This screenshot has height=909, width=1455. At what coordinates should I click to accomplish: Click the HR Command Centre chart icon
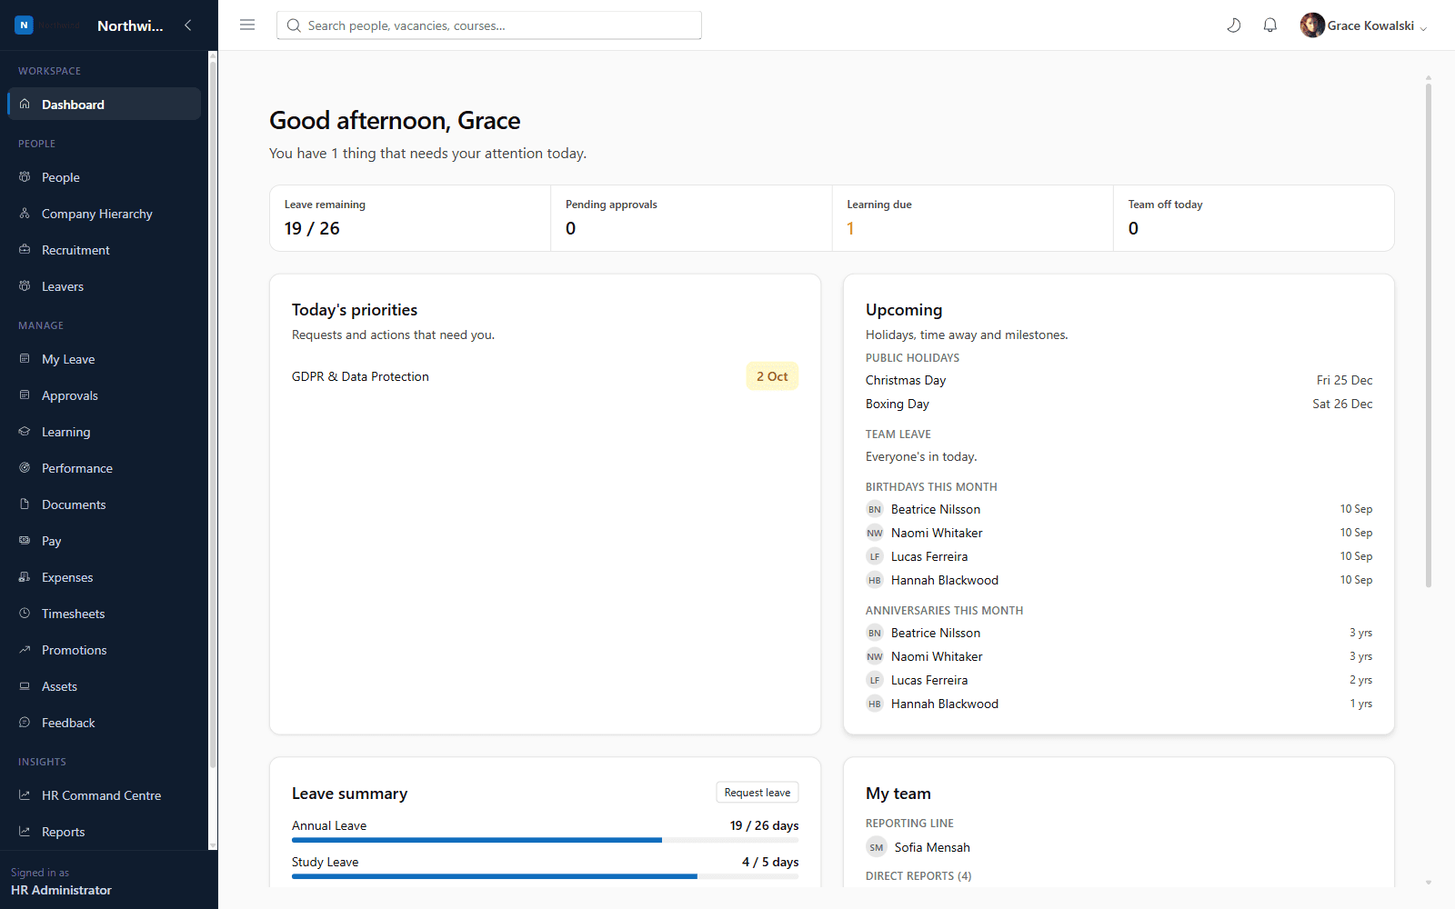25,795
